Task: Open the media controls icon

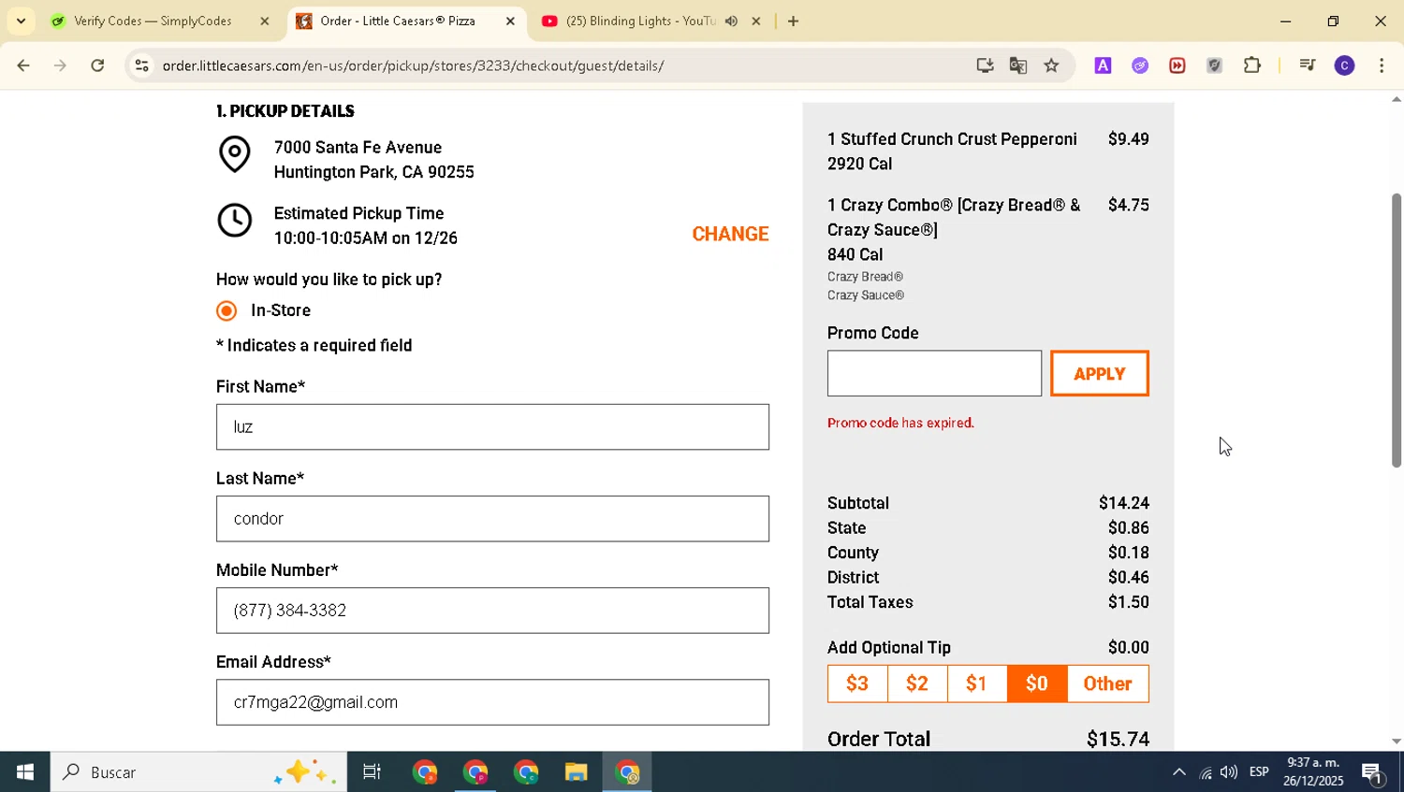Action: pos(1308,65)
